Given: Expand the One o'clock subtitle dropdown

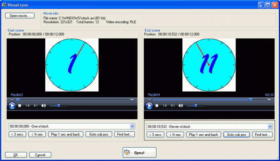Looking at the screenshot, I should pos(132,126).
